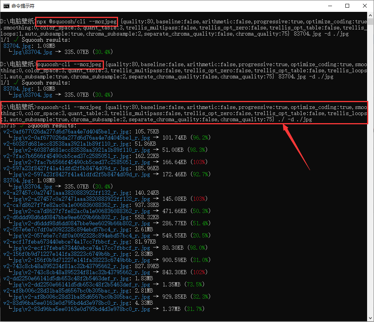The height and width of the screenshot is (322, 374).
Task: Click the green 73.5% percentage
Action: point(194,284)
